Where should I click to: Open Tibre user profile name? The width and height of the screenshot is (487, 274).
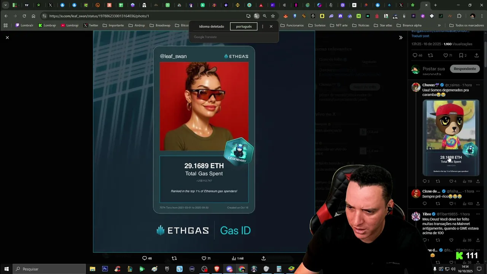tap(427, 214)
